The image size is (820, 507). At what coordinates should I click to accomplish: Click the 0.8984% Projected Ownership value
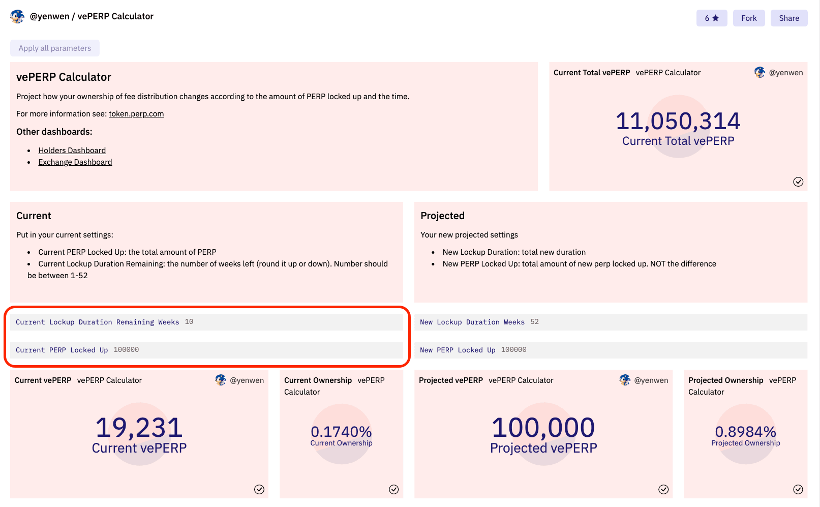[746, 432]
